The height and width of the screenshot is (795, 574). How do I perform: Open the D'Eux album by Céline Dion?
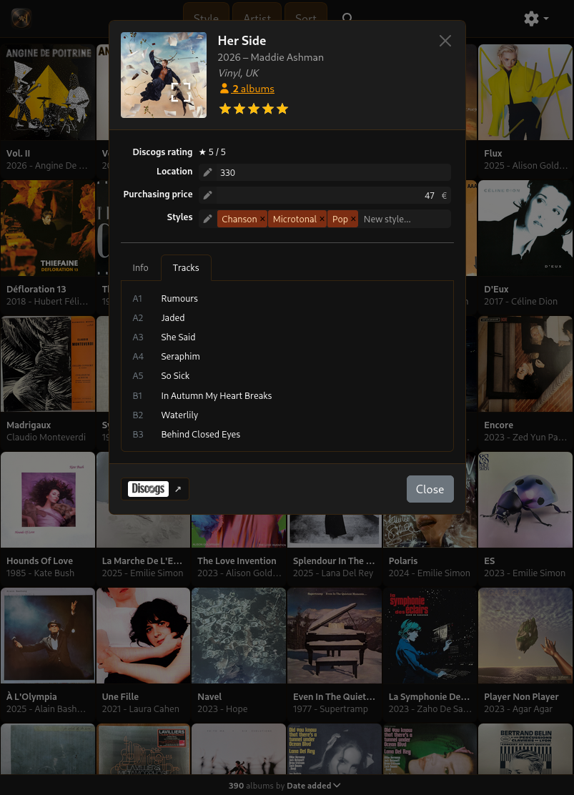525,228
